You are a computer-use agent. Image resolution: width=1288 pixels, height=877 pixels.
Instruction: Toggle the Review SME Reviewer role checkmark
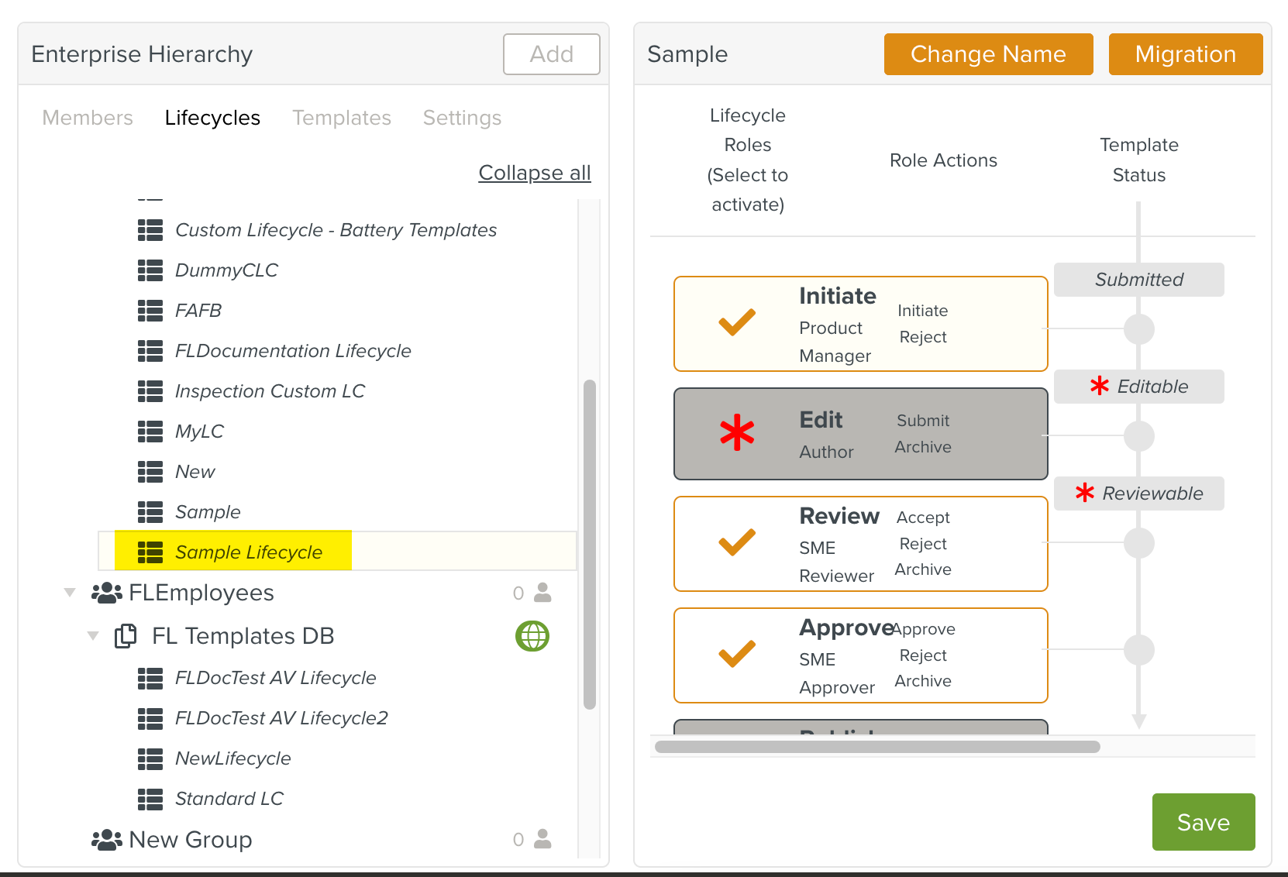tap(736, 542)
